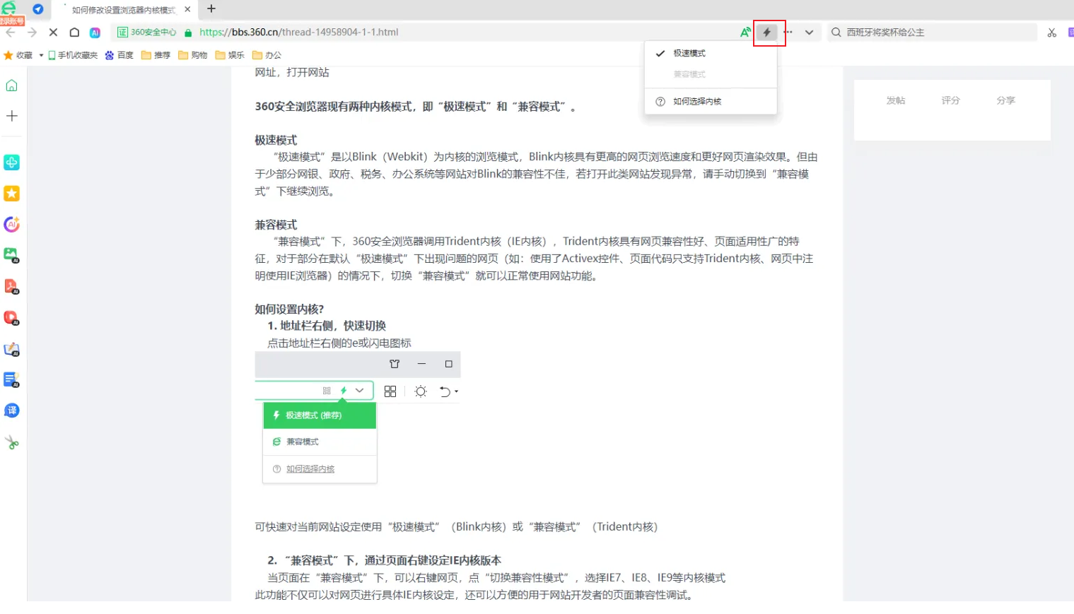Click the 收藏 star favorites button
Image resolution: width=1074 pixels, height=614 pixels.
tap(18, 55)
